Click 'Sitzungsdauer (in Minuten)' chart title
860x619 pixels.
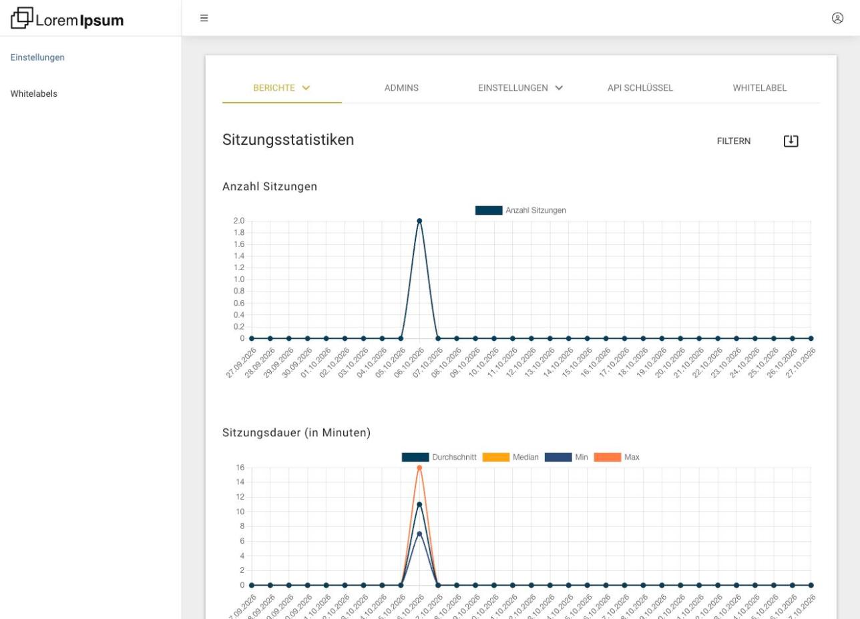click(x=296, y=433)
